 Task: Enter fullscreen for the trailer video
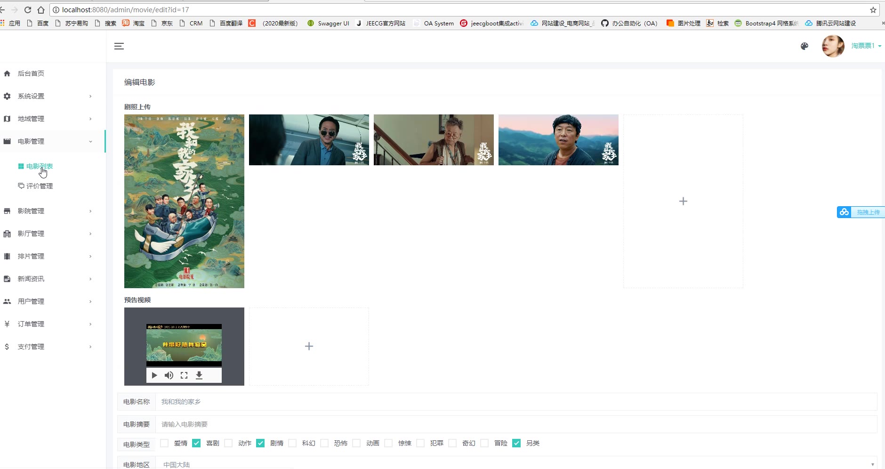pos(184,375)
